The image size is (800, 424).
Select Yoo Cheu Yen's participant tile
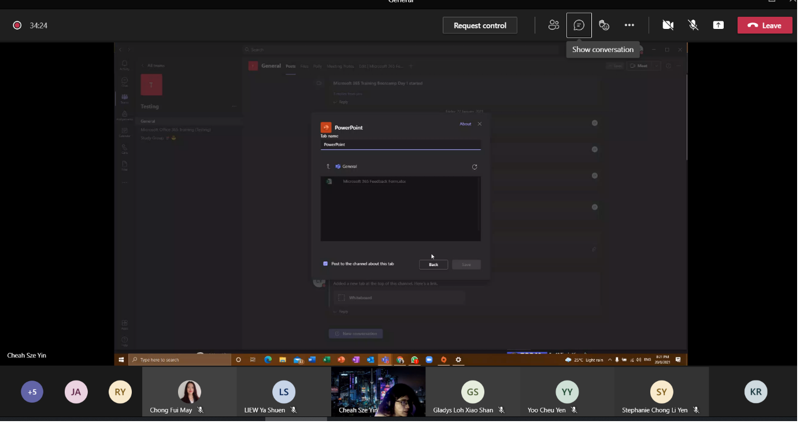point(567,392)
